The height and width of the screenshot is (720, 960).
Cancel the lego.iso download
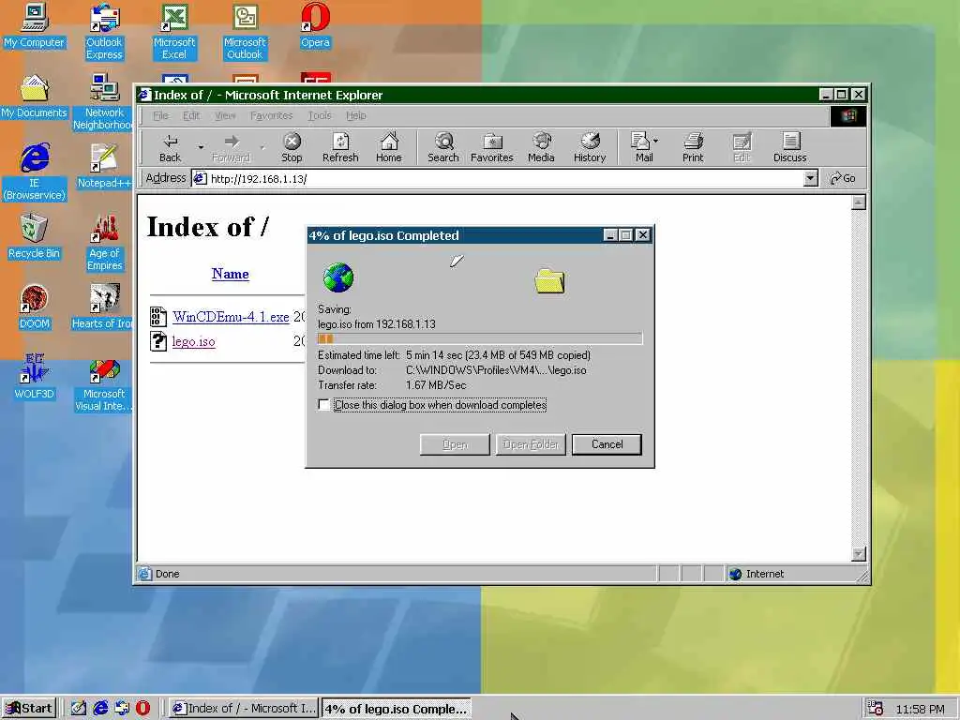coord(607,444)
